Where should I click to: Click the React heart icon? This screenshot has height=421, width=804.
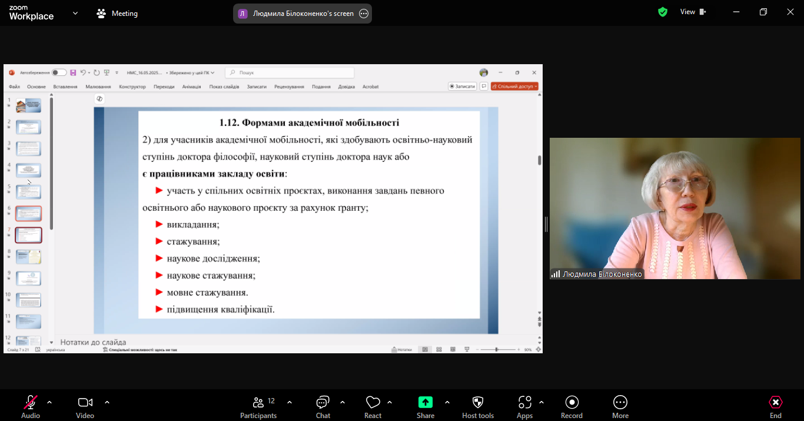(373, 406)
